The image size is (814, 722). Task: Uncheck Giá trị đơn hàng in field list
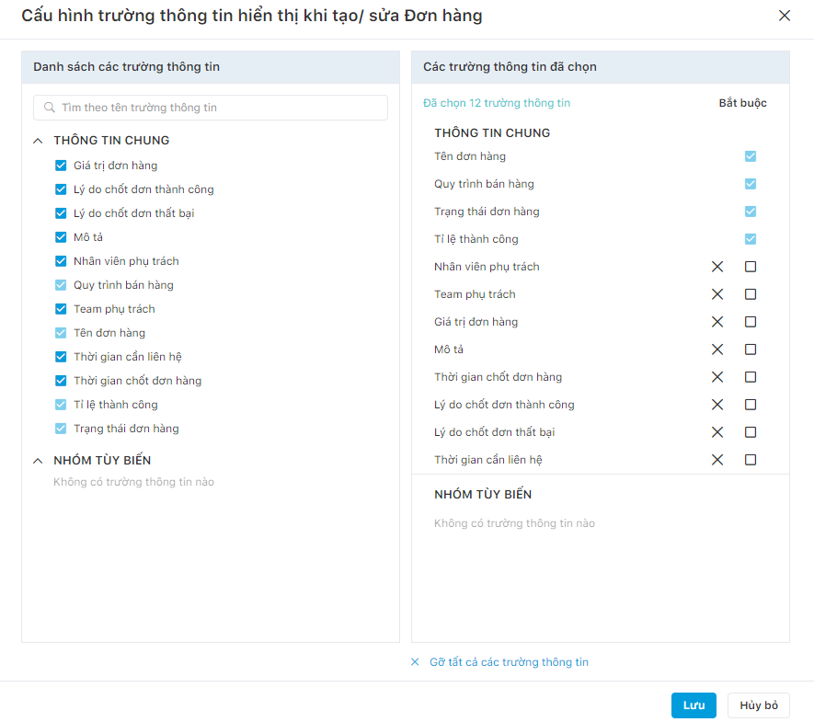pos(61,166)
